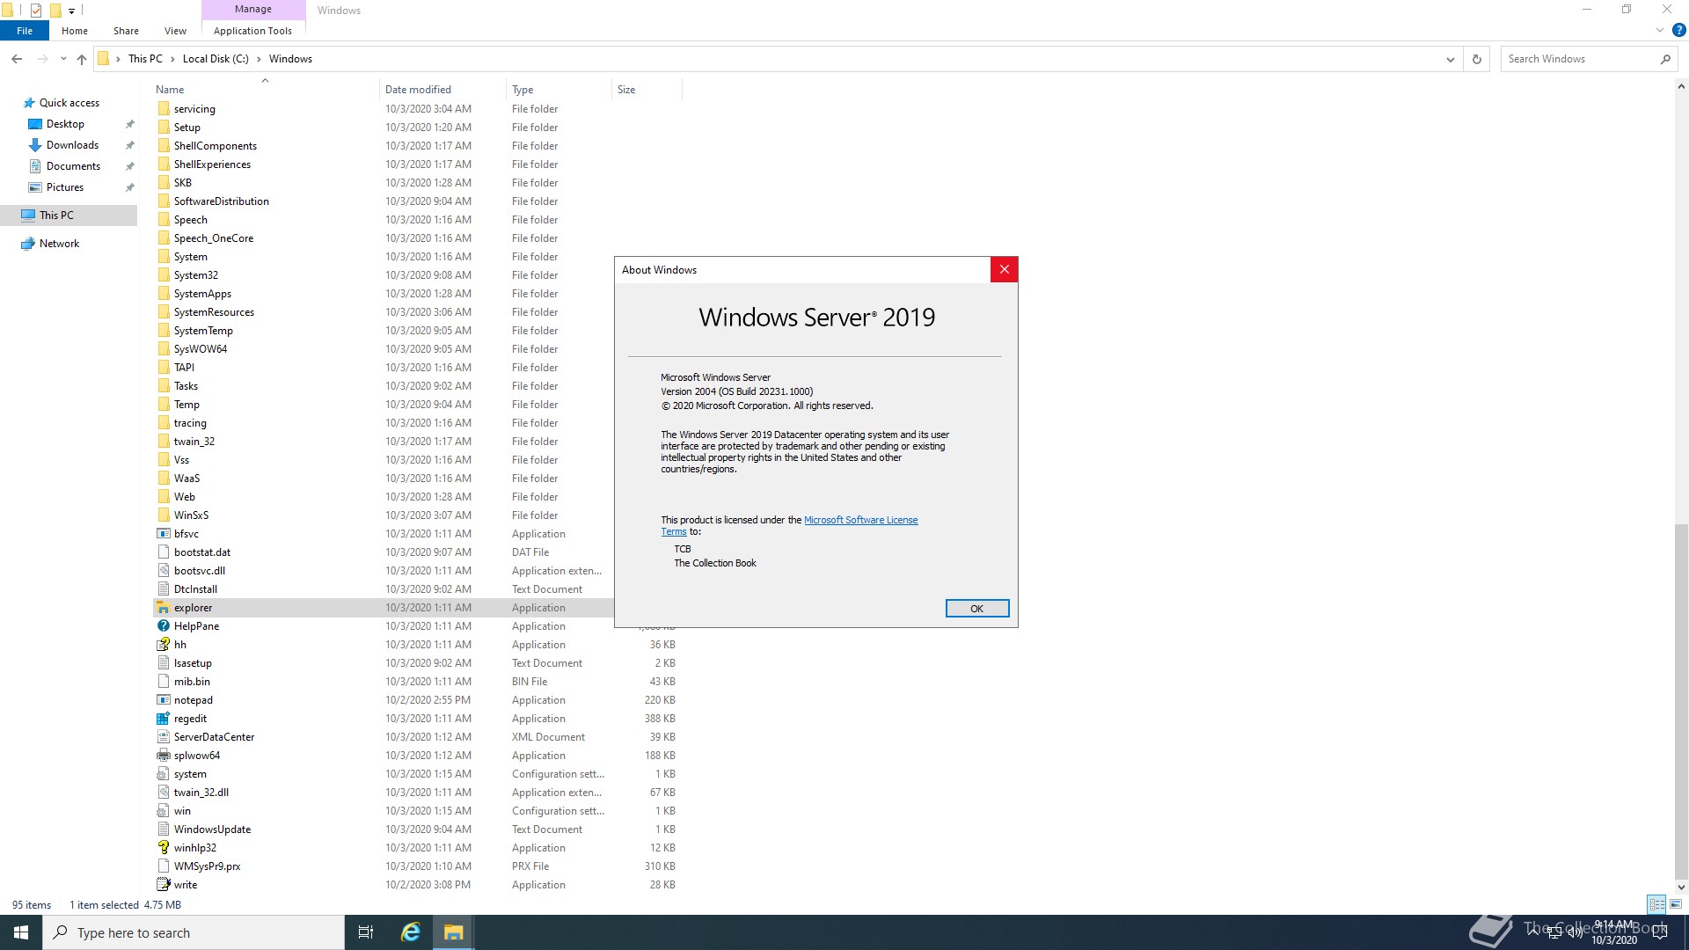This screenshot has width=1689, height=950.
Task: Open the Share ribbon tab
Action: click(126, 31)
